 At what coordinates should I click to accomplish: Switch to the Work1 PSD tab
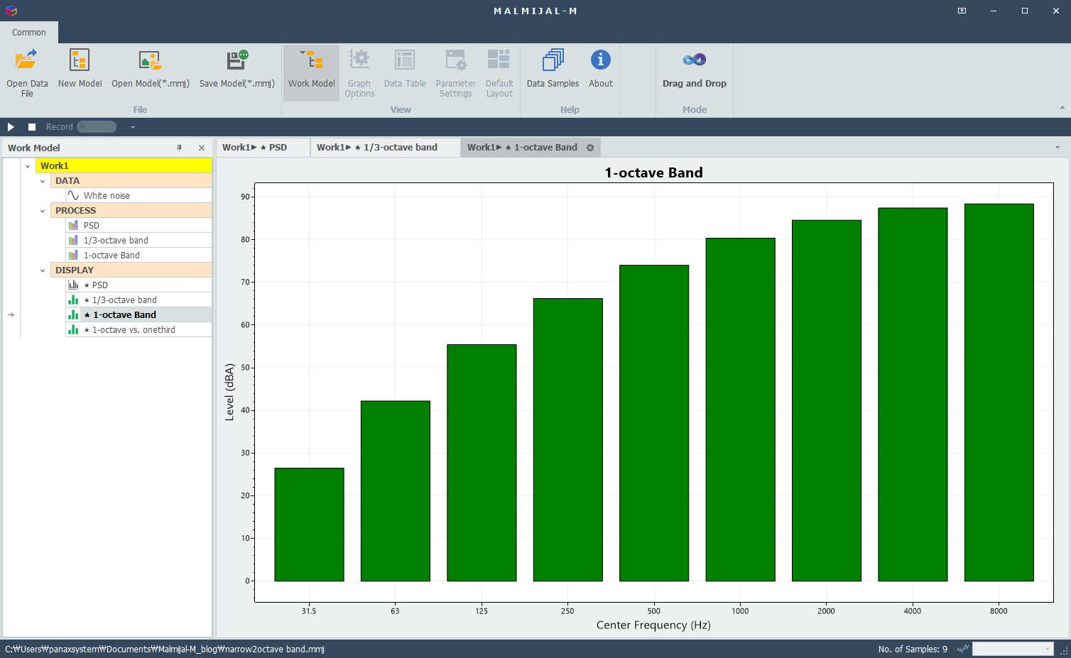tap(263, 147)
